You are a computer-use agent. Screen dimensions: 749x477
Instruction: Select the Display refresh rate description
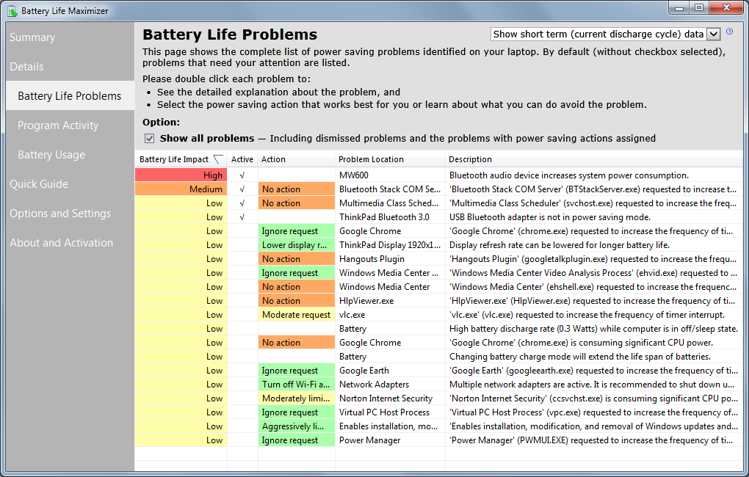[560, 245]
